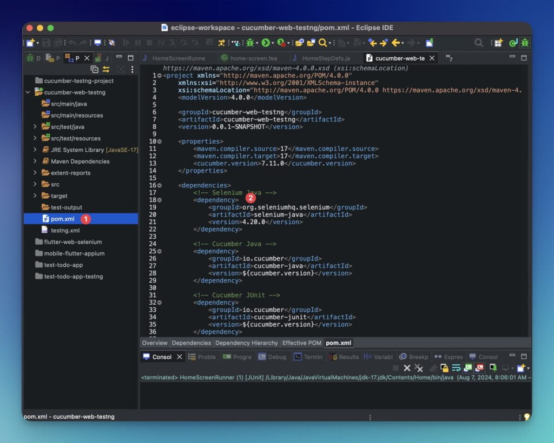Toggle Word Wrap in the console toolbar
This screenshot has width=554, height=443.
click(456, 368)
